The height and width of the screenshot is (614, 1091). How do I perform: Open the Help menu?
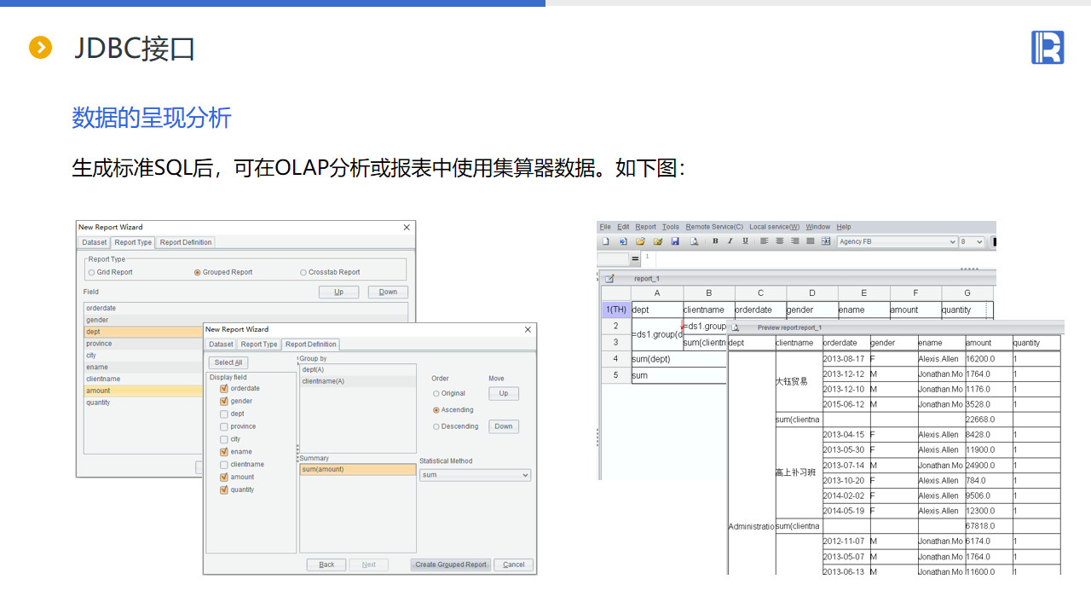click(844, 227)
